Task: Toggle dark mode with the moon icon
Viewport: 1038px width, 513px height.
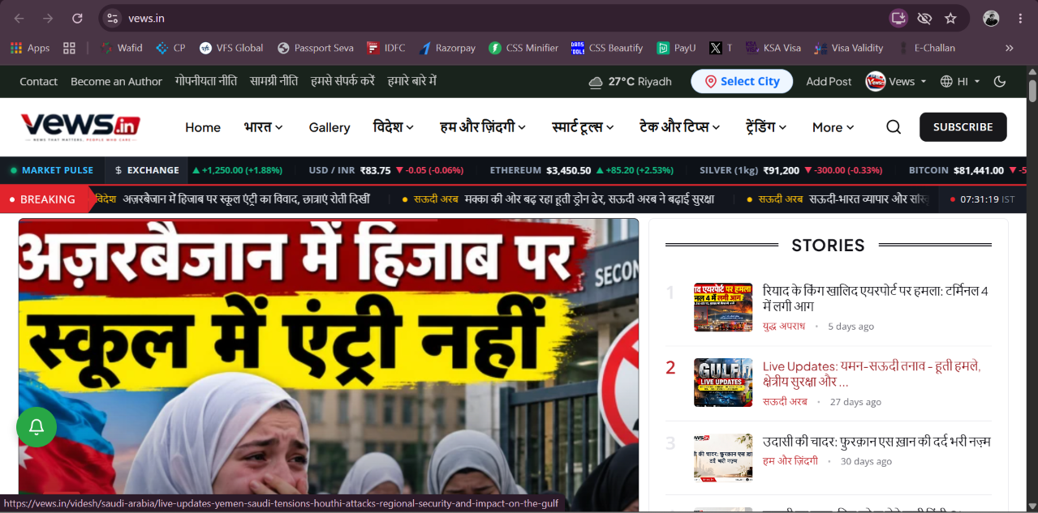Action: 1000,81
